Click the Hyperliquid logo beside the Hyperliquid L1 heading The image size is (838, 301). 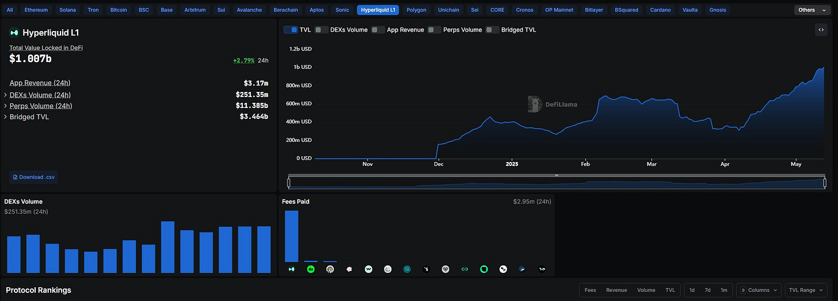point(14,33)
